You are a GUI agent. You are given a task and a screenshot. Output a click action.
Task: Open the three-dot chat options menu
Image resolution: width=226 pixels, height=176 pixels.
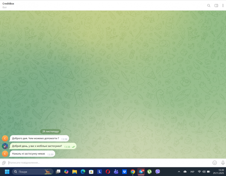pyautogui.click(x=223, y=5)
